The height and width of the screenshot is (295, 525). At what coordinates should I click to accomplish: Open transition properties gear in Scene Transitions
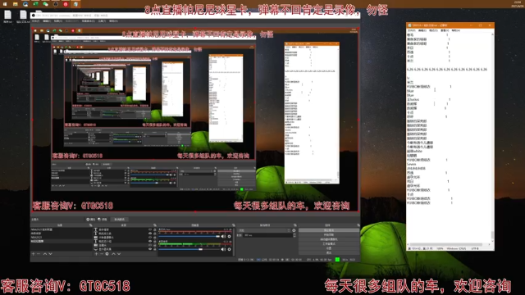coord(294,230)
